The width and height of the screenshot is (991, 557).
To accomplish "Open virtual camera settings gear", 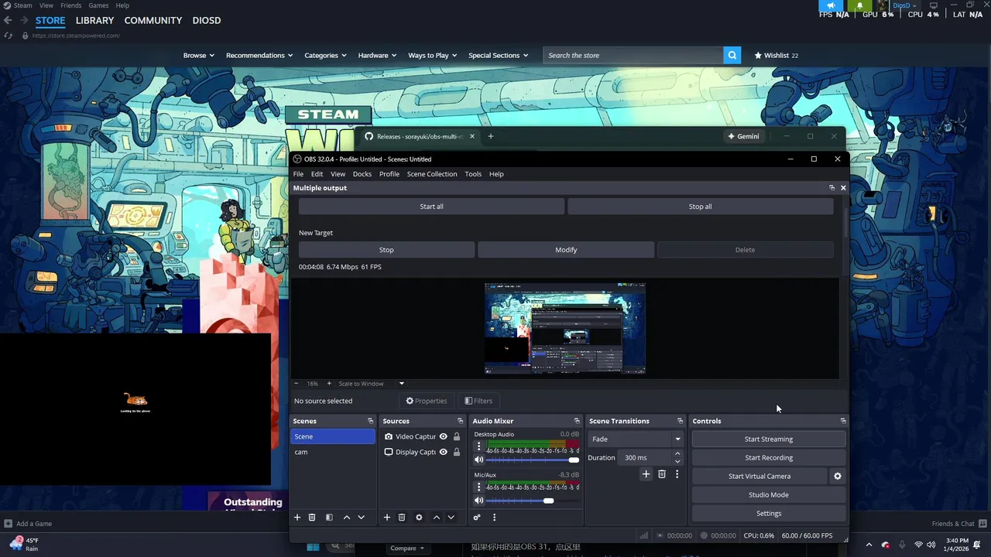I will coord(837,476).
